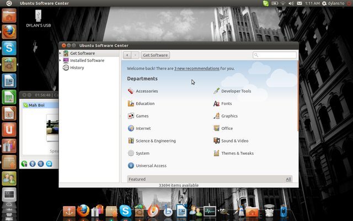Open the messaging envelope indicator
353x221 pixels.
click(x=299, y=3)
